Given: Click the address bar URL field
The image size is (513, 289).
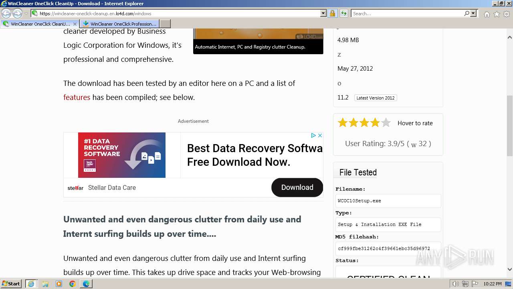Looking at the screenshot, I should click(x=180, y=13).
